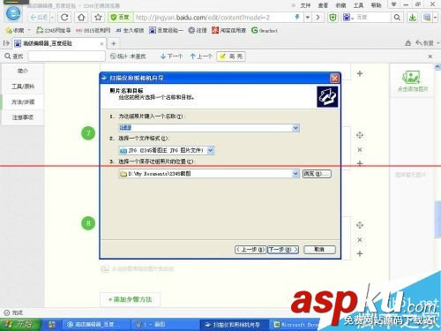This screenshot has width=441, height=331.
Task: Click the sidebar toggle icon left of tabs
Action: pyautogui.click(x=6, y=43)
